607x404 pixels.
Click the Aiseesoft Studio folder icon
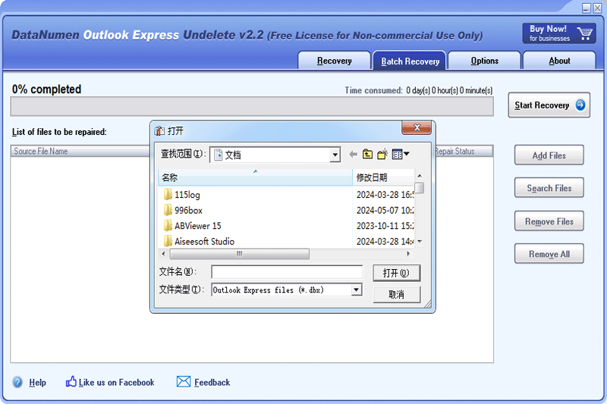click(x=168, y=241)
